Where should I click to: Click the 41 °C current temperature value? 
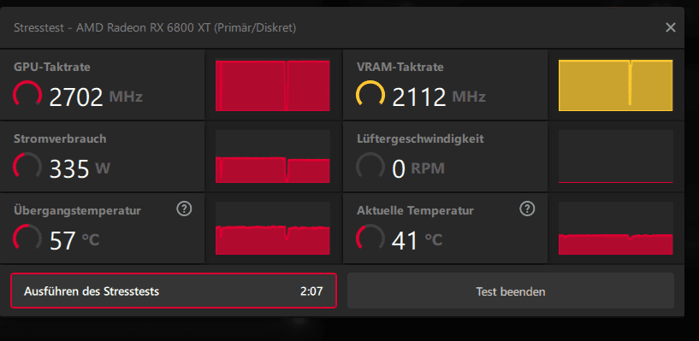click(x=418, y=240)
